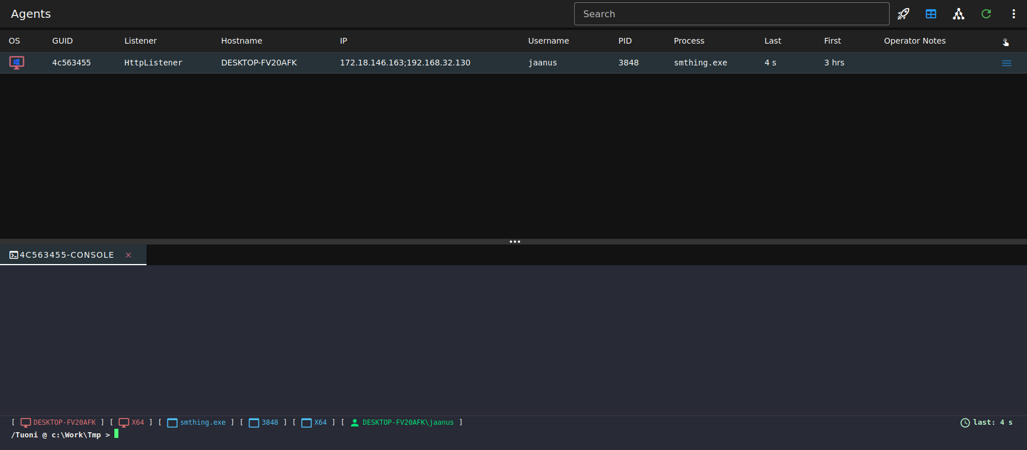The image size is (1027, 450).
Task: Sort by the IP column header
Action: [x=344, y=41]
